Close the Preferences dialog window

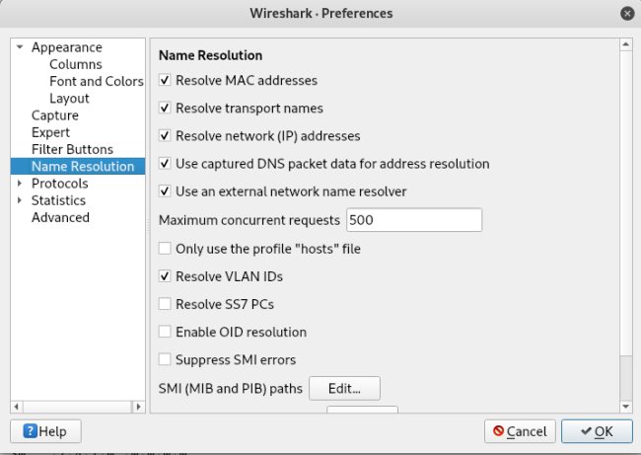click(x=627, y=14)
